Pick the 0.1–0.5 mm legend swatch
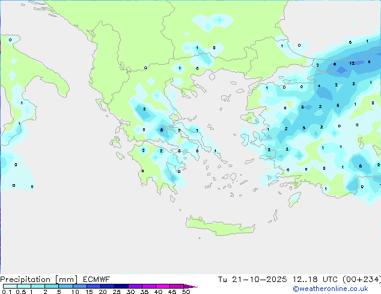The width and height of the screenshot is (381, 294). point(10,286)
